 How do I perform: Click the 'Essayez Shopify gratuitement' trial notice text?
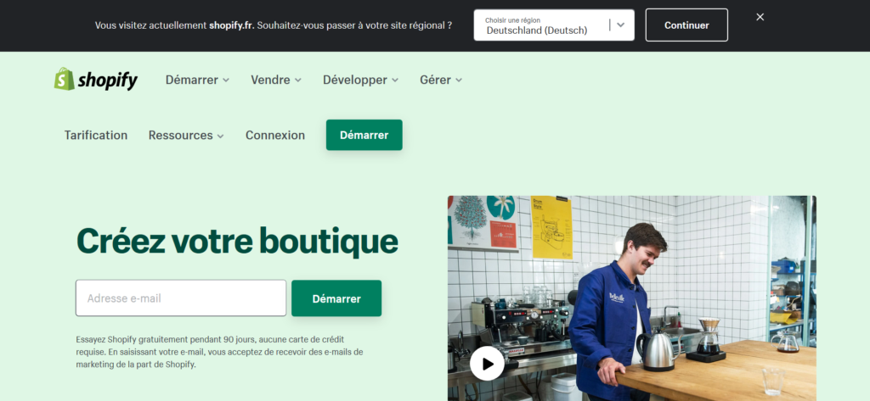(220, 352)
